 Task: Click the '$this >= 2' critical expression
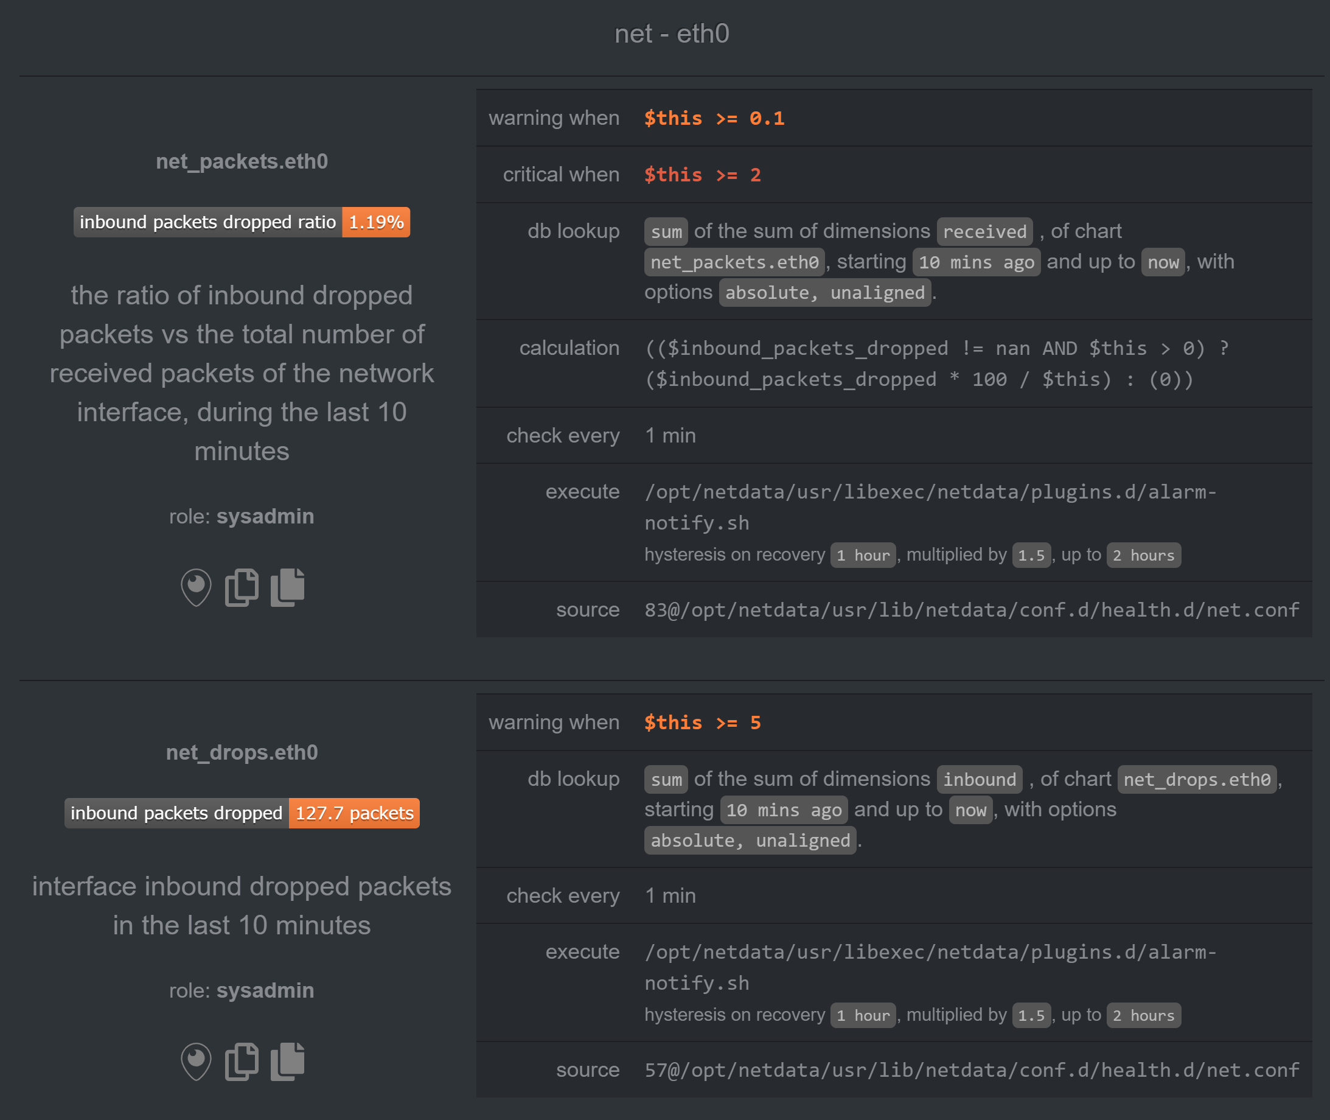[702, 175]
